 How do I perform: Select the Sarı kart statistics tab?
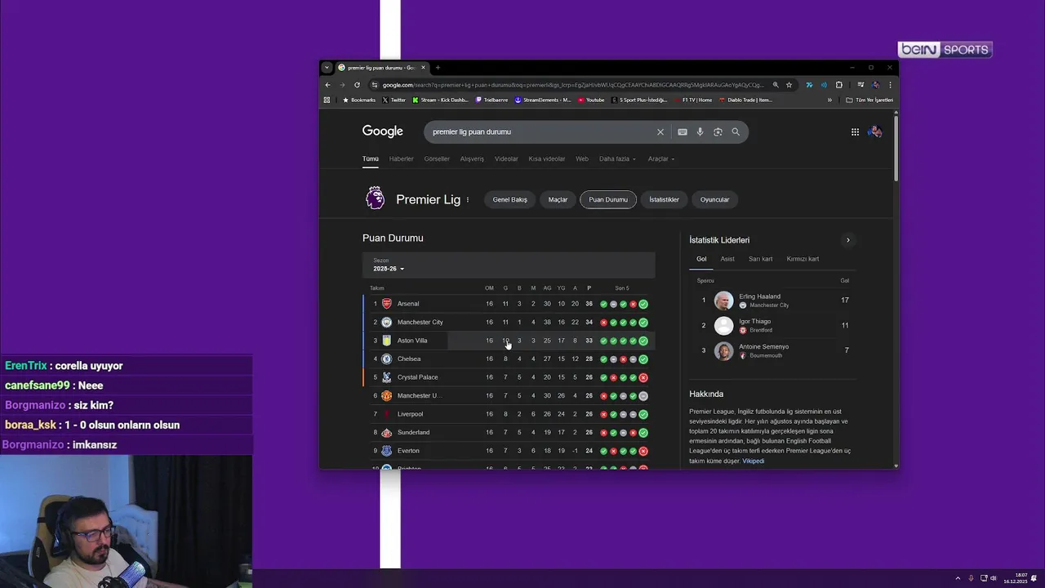(x=761, y=259)
